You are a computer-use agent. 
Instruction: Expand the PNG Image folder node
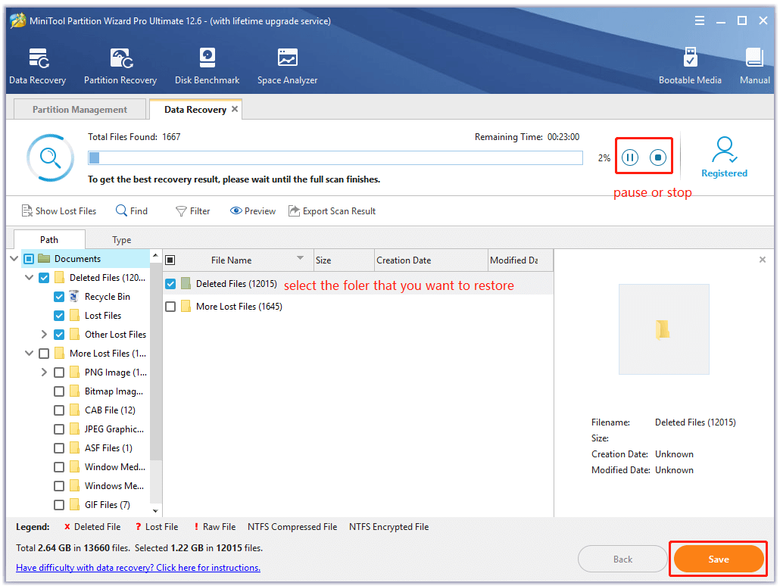click(45, 372)
